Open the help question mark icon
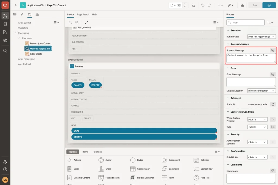The width and height of the screenshot is (278, 185). (x=5, y=169)
